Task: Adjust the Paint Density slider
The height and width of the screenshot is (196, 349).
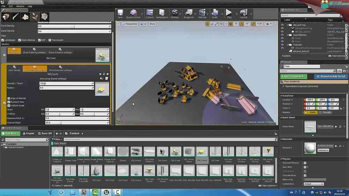Action: pyautogui.click(x=74, y=26)
